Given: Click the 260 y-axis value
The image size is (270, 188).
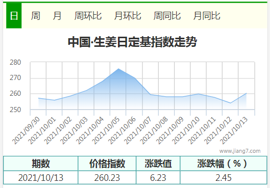Looking at the screenshot, I should (x=15, y=93).
